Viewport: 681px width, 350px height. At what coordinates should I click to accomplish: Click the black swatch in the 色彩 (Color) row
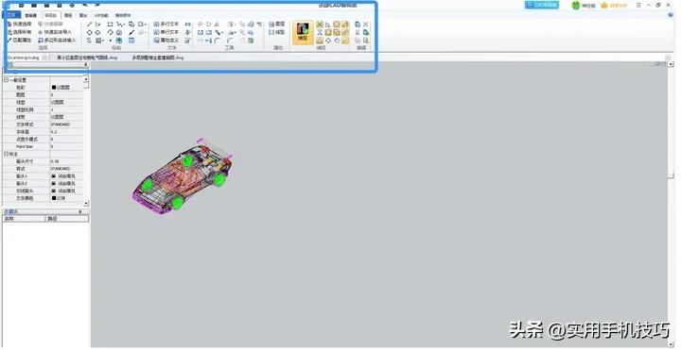click(54, 87)
